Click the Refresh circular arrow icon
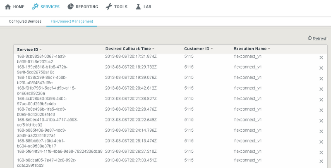This screenshot has height=168, width=331. coord(309,38)
